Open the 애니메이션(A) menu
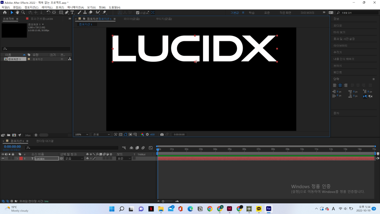Viewport: 380px width, 214px height. (75, 7)
